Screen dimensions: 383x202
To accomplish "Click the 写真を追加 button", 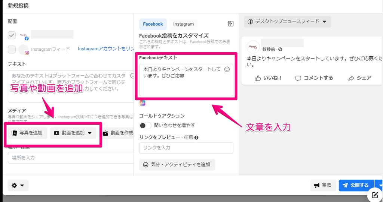I will [x=27, y=133].
